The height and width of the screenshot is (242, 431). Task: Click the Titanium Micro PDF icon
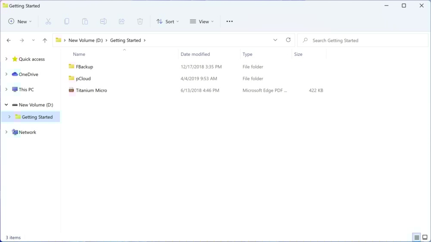[x=71, y=90]
